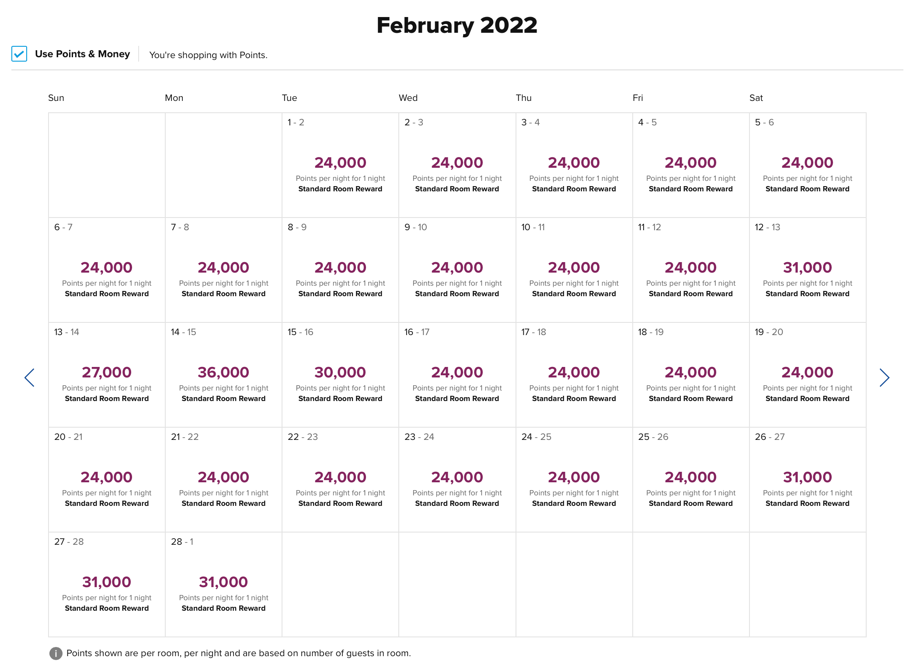Image resolution: width=913 pixels, height=671 pixels.
Task: Click the Use Points & Money label text
Action: (x=83, y=54)
